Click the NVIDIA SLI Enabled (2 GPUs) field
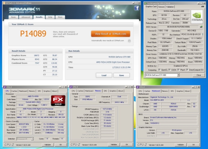This screenshot has width=208, height=149. [x=180, y=66]
